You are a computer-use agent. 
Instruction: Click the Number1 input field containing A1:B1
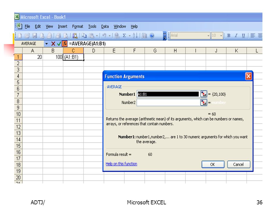pyautogui.click(x=168, y=94)
